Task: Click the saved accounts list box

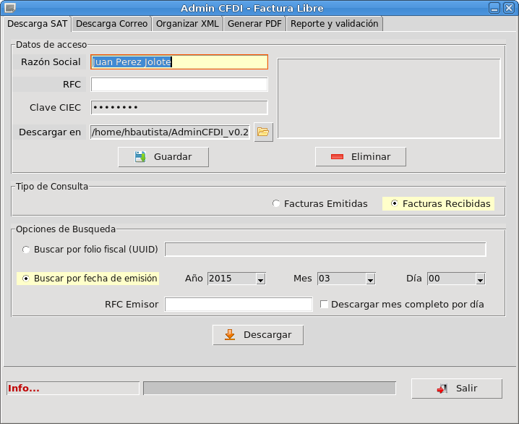Action: [x=389, y=98]
